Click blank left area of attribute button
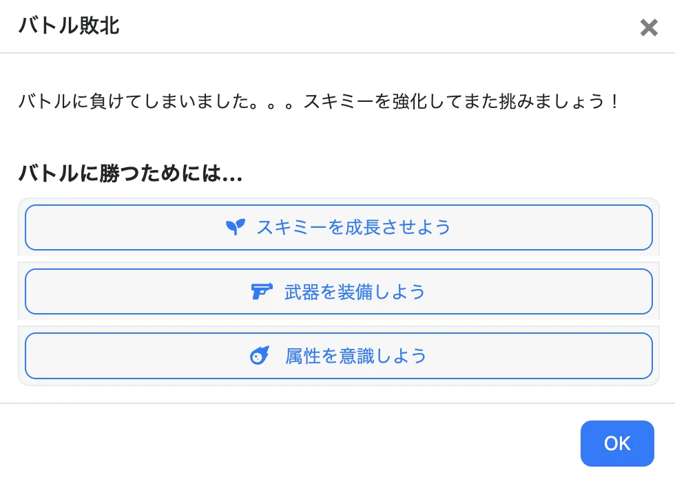Screen dimensions: 675x479 point(138,356)
